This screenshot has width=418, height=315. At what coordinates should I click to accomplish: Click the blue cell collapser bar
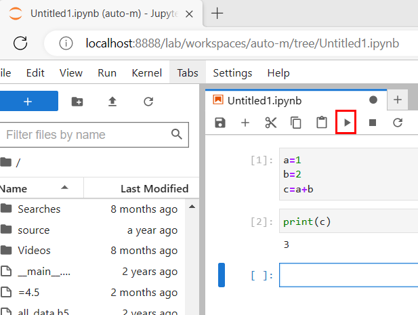point(222,275)
